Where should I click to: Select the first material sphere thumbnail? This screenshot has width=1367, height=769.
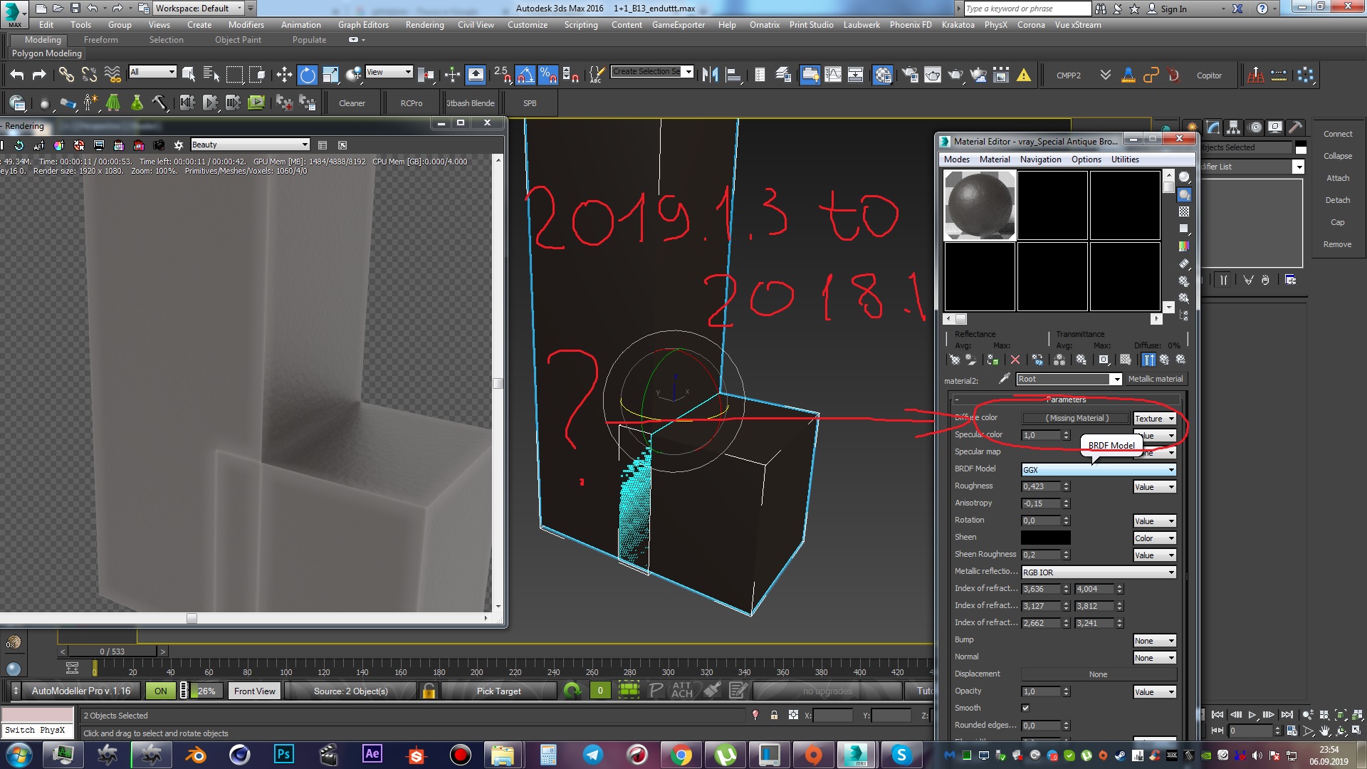pyautogui.click(x=980, y=206)
